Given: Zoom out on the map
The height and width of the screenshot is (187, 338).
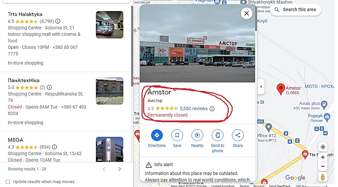Looking at the screenshot, I should tap(323, 166).
